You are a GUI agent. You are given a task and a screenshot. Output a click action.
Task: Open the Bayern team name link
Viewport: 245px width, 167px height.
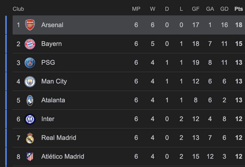(x=52, y=44)
